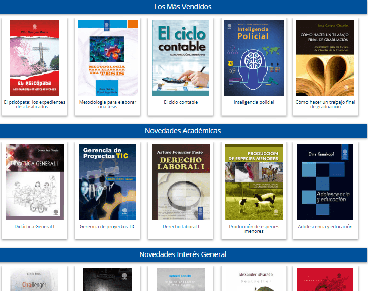
Task: Open the dark black-and-white cover book
Action: tap(107, 280)
